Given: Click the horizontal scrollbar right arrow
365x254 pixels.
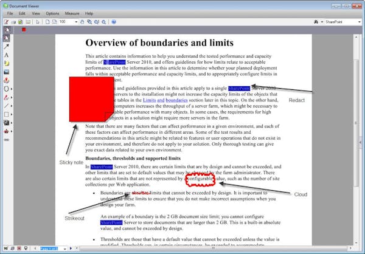Looking at the screenshot, I should tap(351, 248).
